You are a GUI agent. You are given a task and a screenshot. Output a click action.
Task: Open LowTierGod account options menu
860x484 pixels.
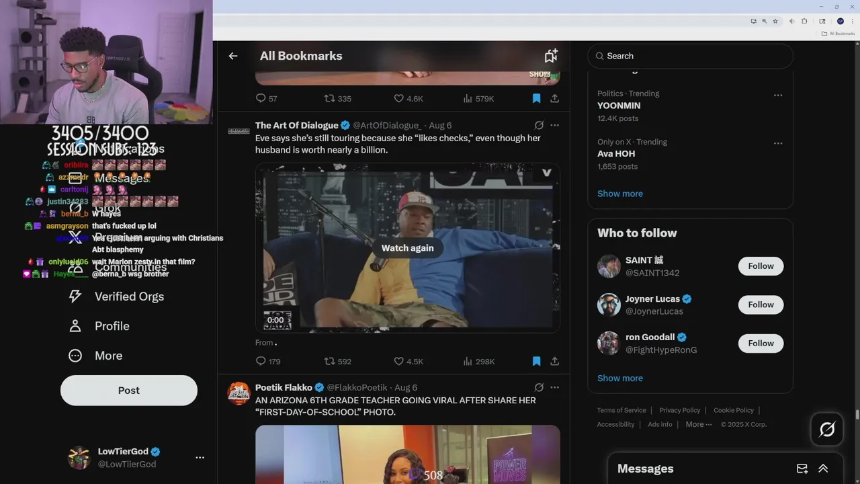(x=200, y=457)
